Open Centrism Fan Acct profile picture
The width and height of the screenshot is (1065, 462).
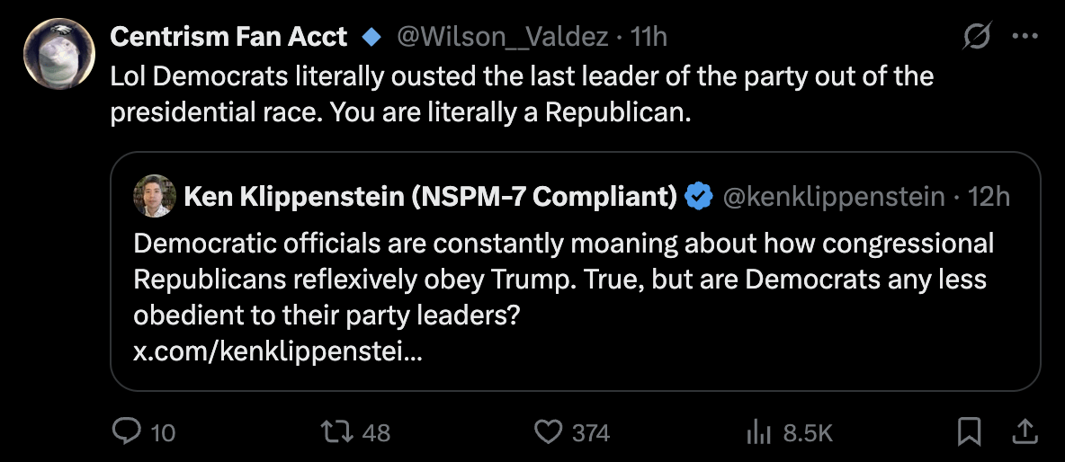59,53
